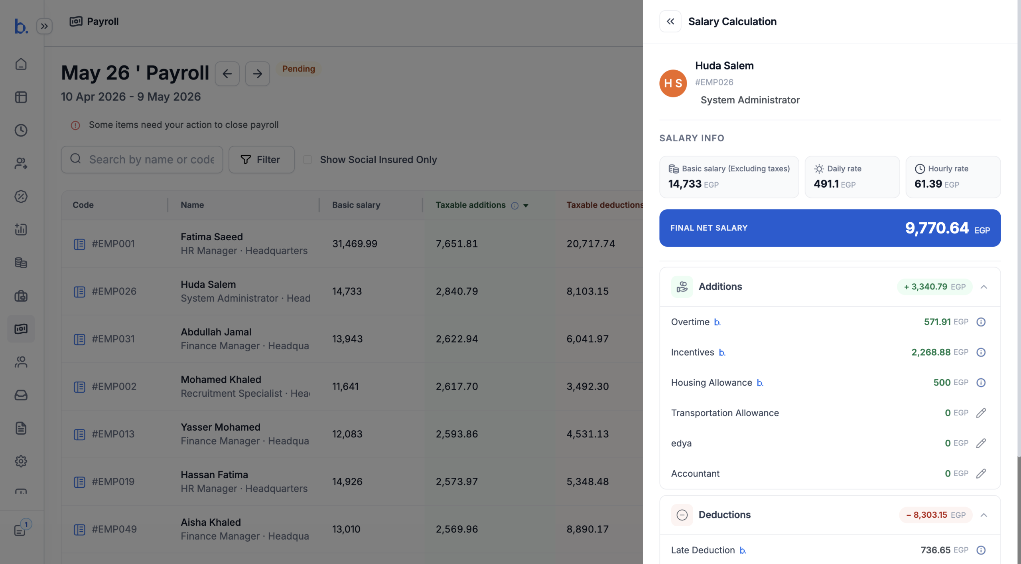This screenshot has height=564, width=1021.
Task: Toggle Show Social Insured Only checkbox
Action: (307, 160)
